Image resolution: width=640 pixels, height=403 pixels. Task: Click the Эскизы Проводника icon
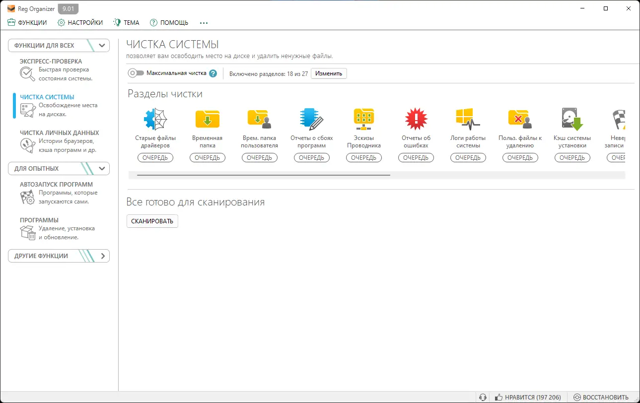click(x=364, y=119)
